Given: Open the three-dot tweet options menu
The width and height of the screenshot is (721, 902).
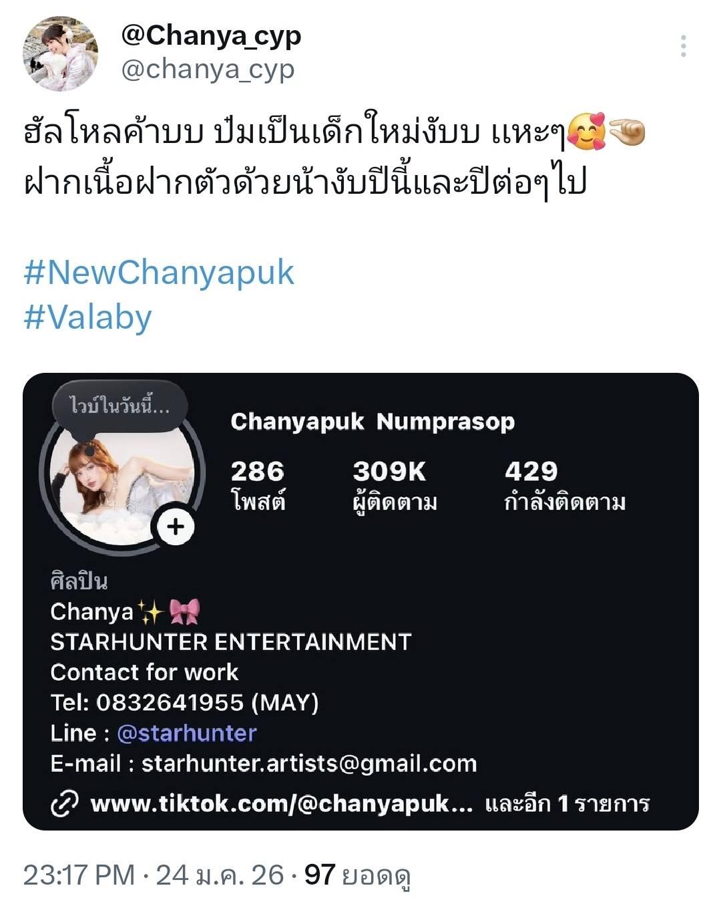Looking at the screenshot, I should click(683, 46).
